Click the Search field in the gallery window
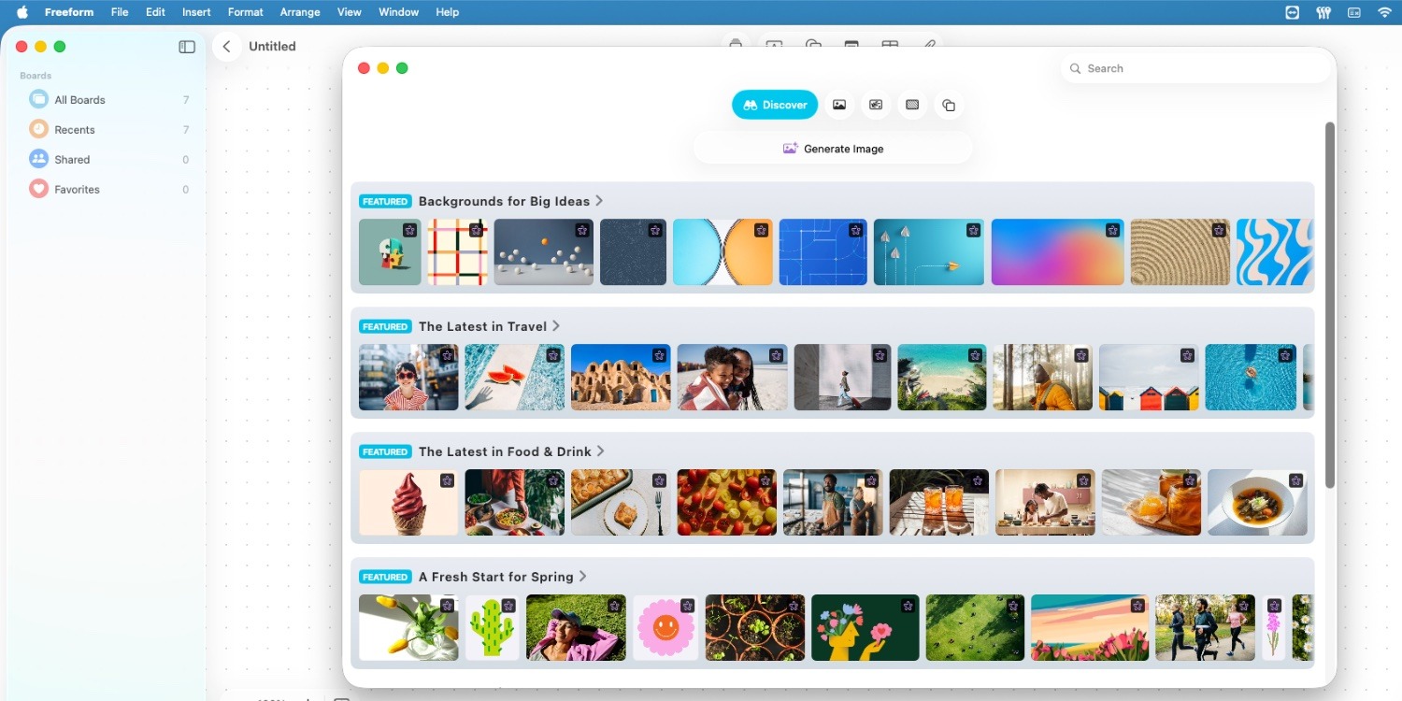 pos(1195,67)
